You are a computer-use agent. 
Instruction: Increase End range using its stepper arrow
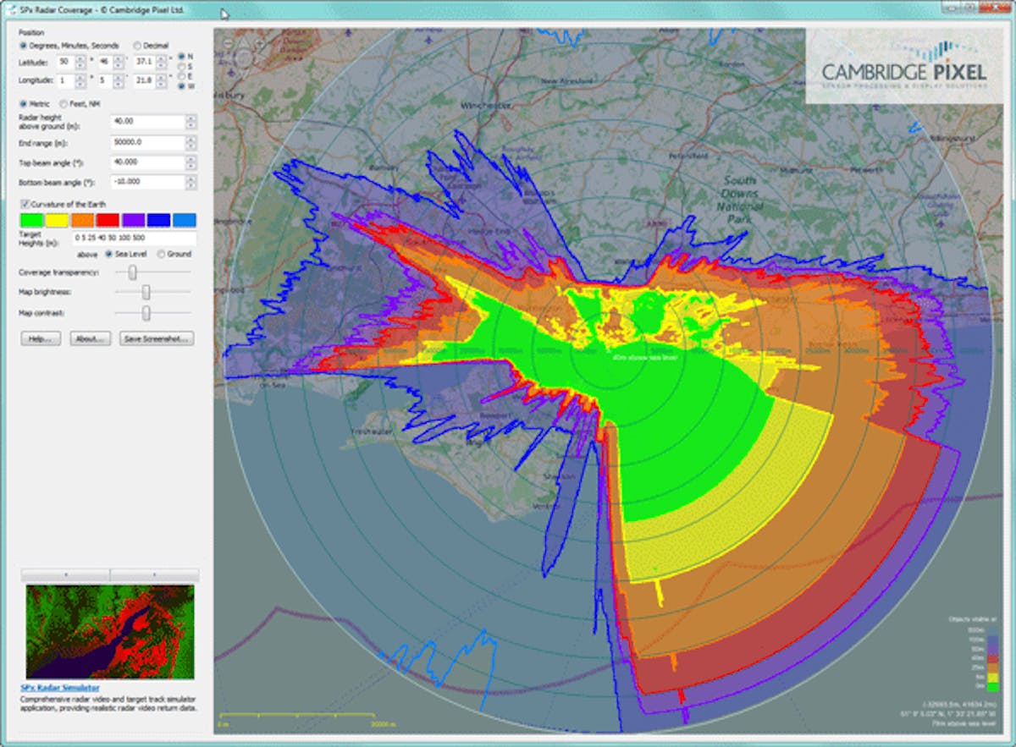click(x=191, y=140)
